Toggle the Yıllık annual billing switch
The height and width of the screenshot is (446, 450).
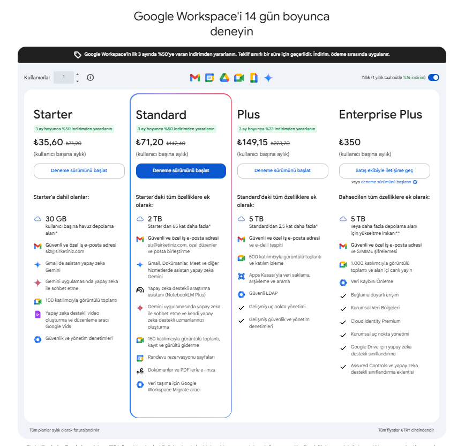point(433,78)
